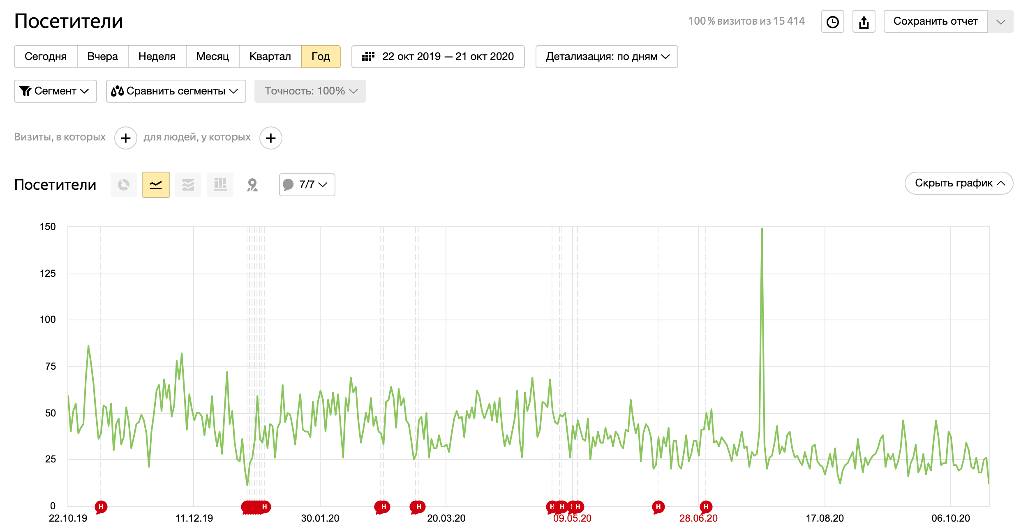Add a condition to 'Визиты, в которых'
Image resolution: width=1021 pixels, height=529 pixels.
tap(126, 138)
